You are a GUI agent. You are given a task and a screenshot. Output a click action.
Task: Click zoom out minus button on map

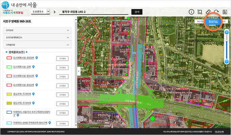click(227, 61)
